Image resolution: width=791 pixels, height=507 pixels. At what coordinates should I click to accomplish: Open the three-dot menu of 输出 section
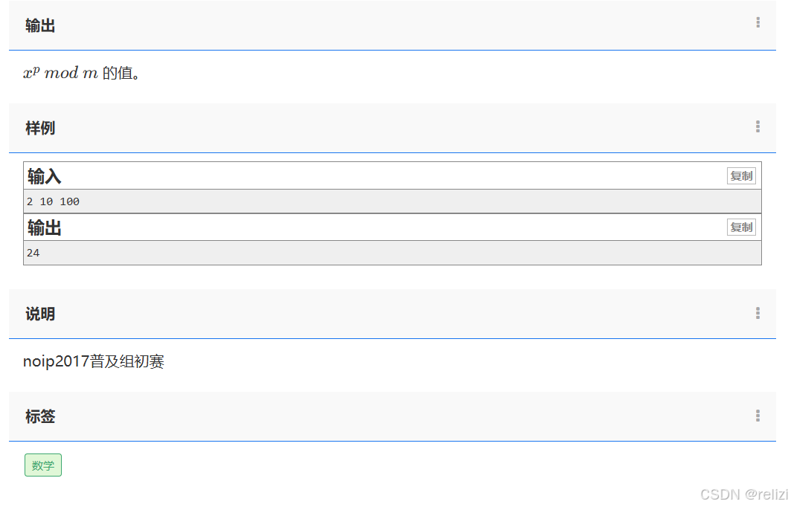tap(758, 22)
